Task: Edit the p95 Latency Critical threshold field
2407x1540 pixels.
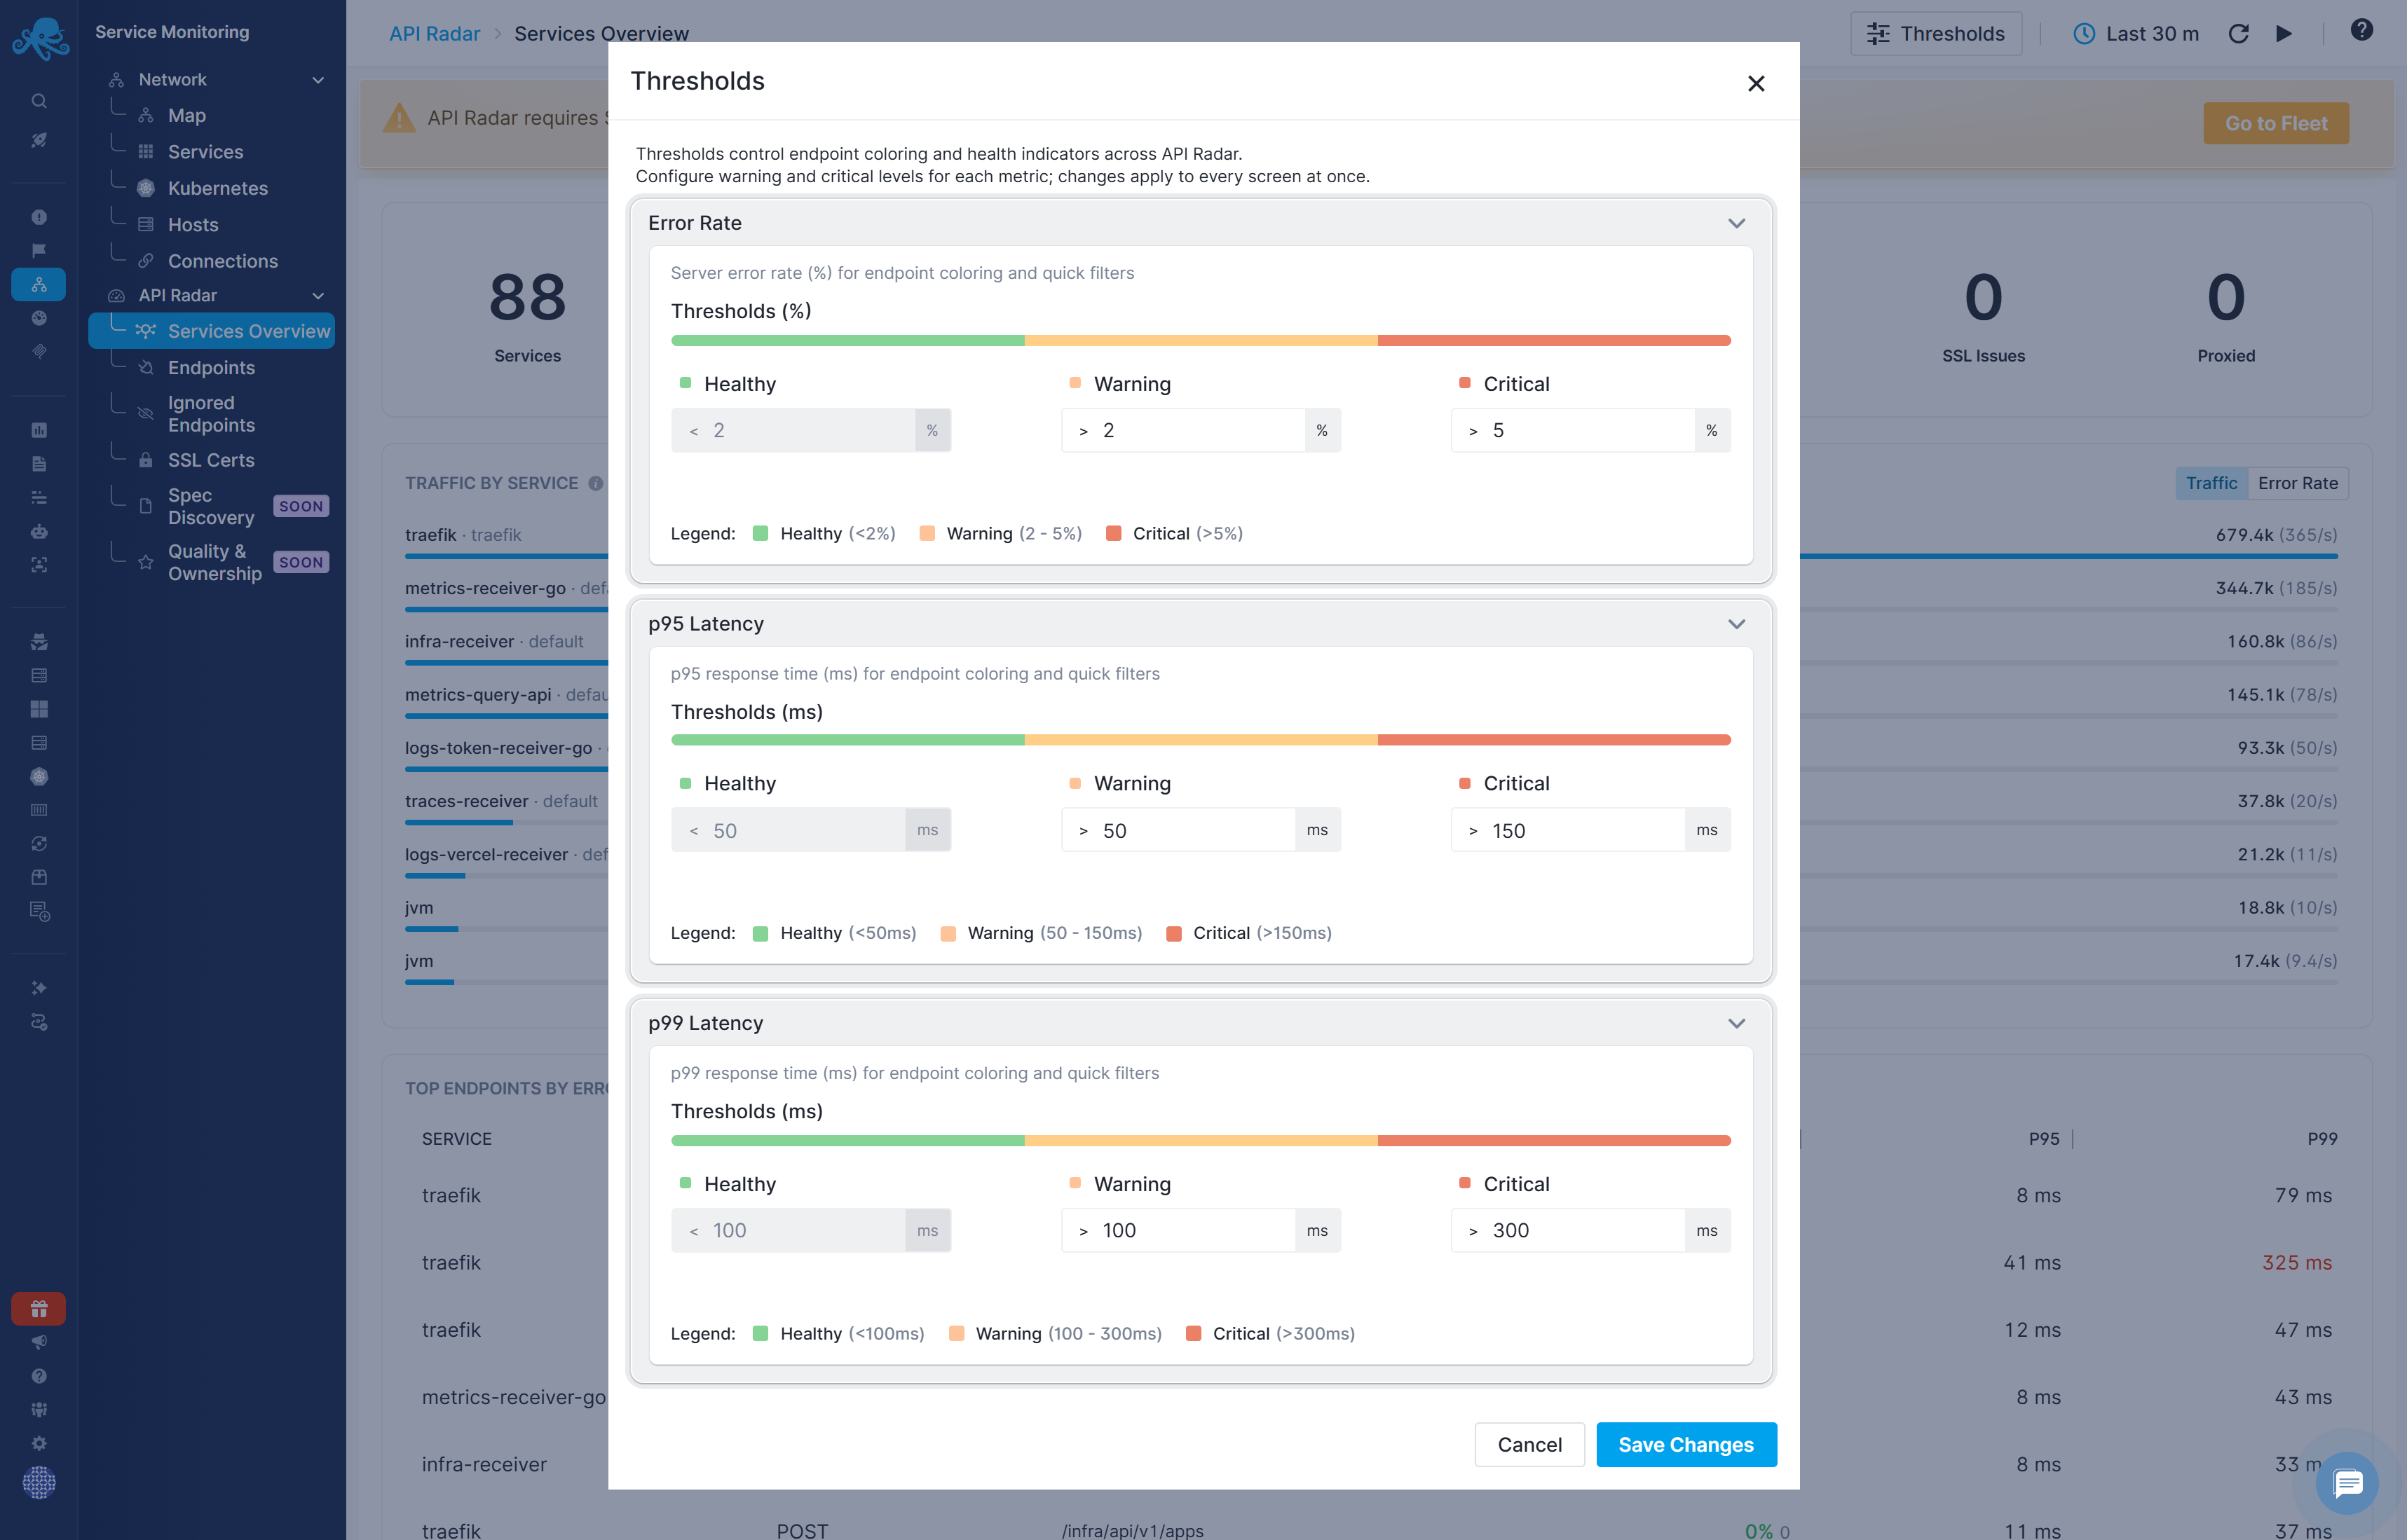Action: (1590, 830)
